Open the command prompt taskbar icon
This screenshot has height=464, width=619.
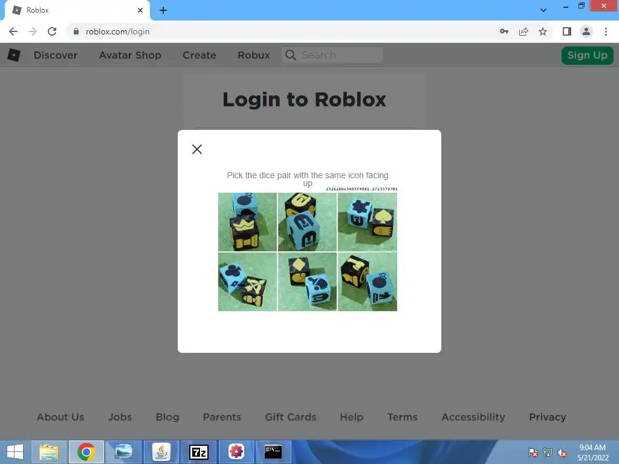pos(273,452)
